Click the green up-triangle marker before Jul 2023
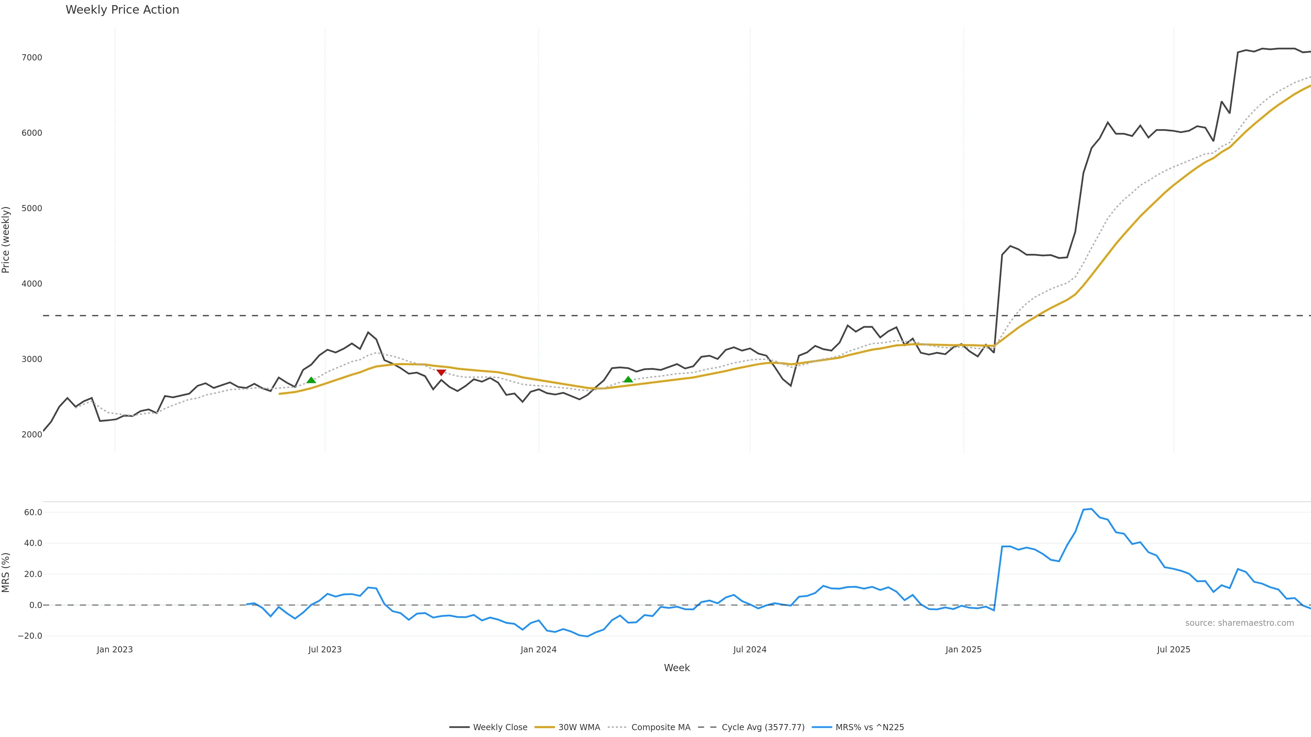This screenshot has width=1311, height=737. tap(311, 380)
